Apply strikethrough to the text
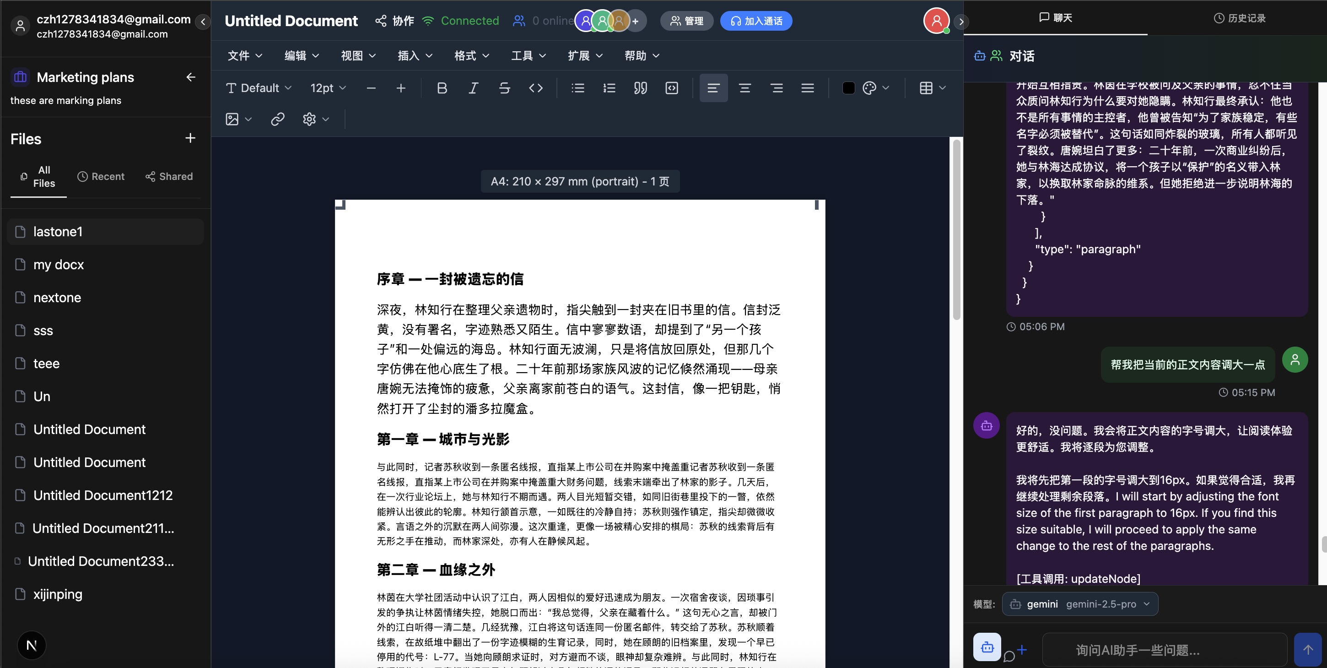The width and height of the screenshot is (1327, 668). click(504, 87)
